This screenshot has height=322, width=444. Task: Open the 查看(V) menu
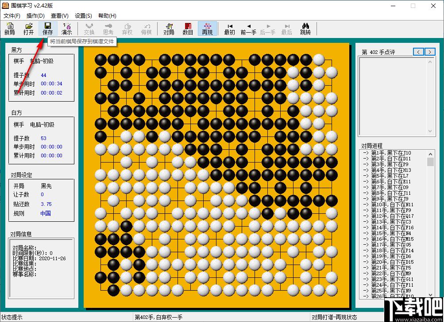(x=60, y=16)
